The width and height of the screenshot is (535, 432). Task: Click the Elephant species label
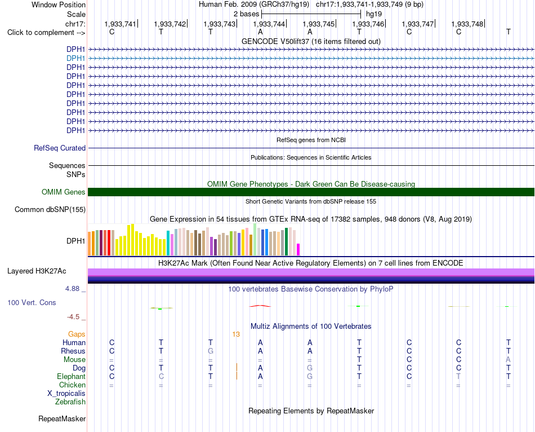pyautogui.click(x=71, y=377)
